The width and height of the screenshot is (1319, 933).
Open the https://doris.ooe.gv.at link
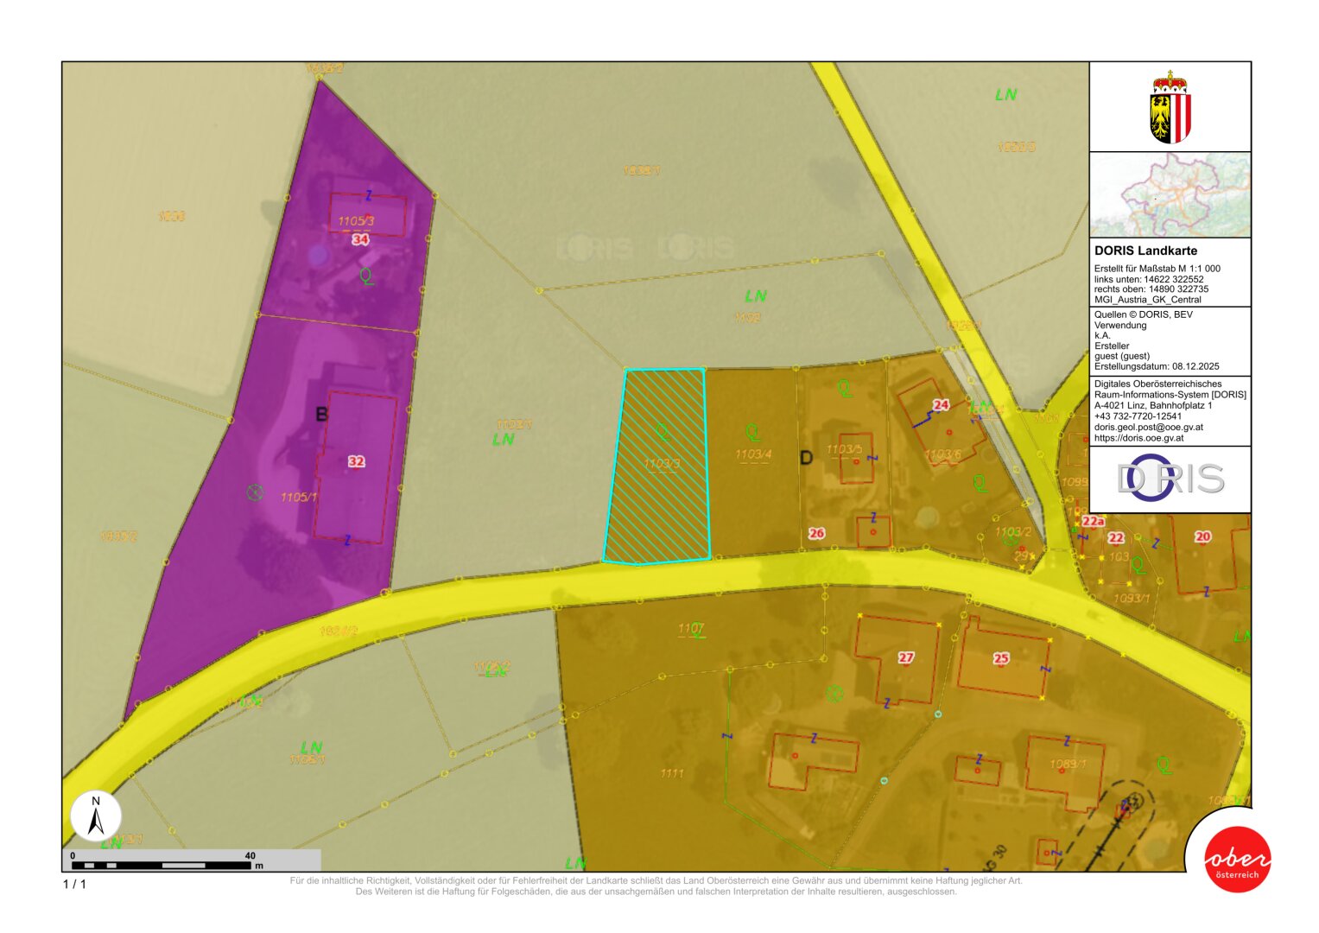[1138, 438]
